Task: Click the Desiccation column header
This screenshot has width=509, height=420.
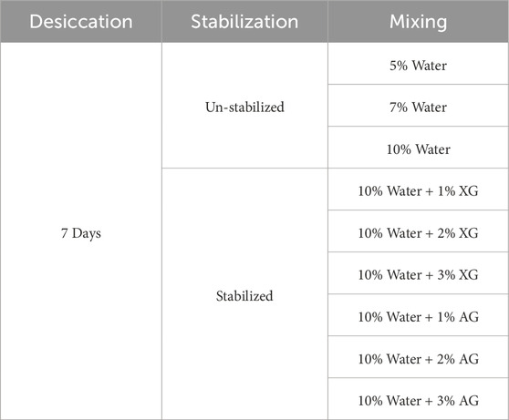Action: click(x=81, y=21)
